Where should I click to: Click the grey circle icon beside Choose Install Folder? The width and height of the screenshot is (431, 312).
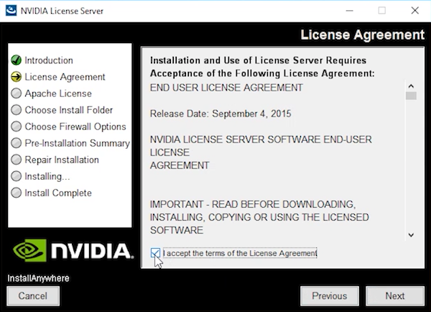pos(17,110)
